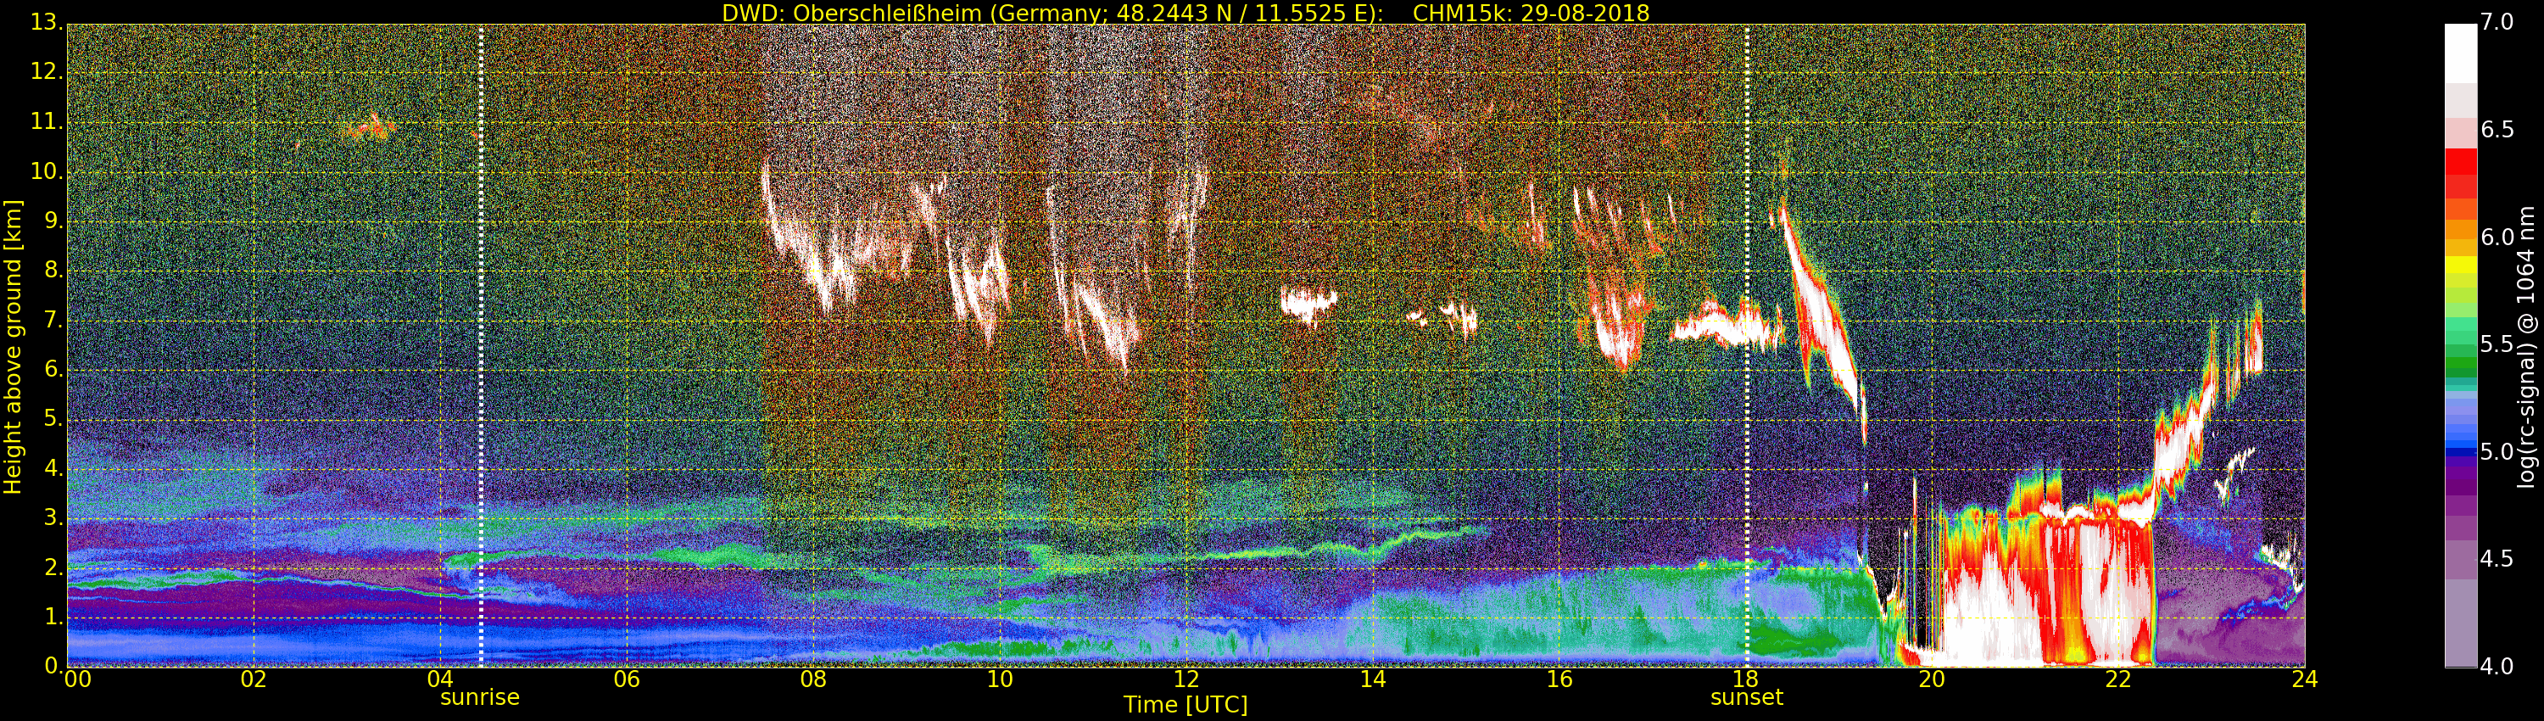Click the '4.5' colorbar value
The width and height of the screenshot is (2544, 721).
tap(2497, 559)
